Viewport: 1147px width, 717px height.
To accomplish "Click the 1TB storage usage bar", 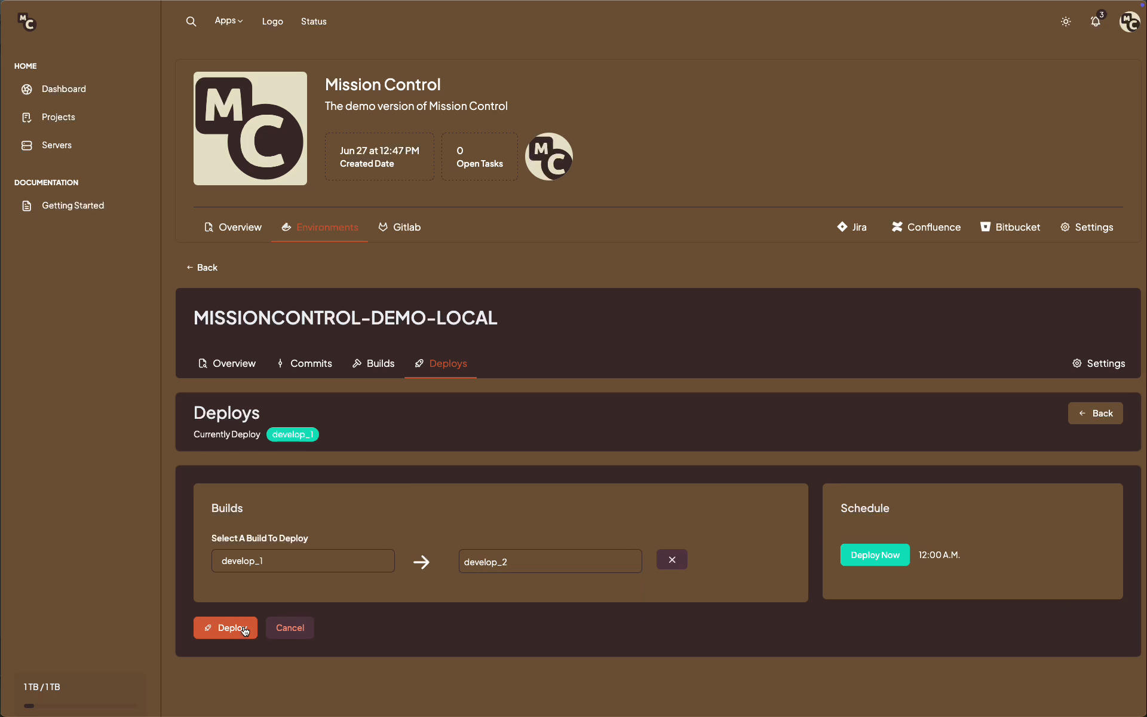I will (x=80, y=706).
